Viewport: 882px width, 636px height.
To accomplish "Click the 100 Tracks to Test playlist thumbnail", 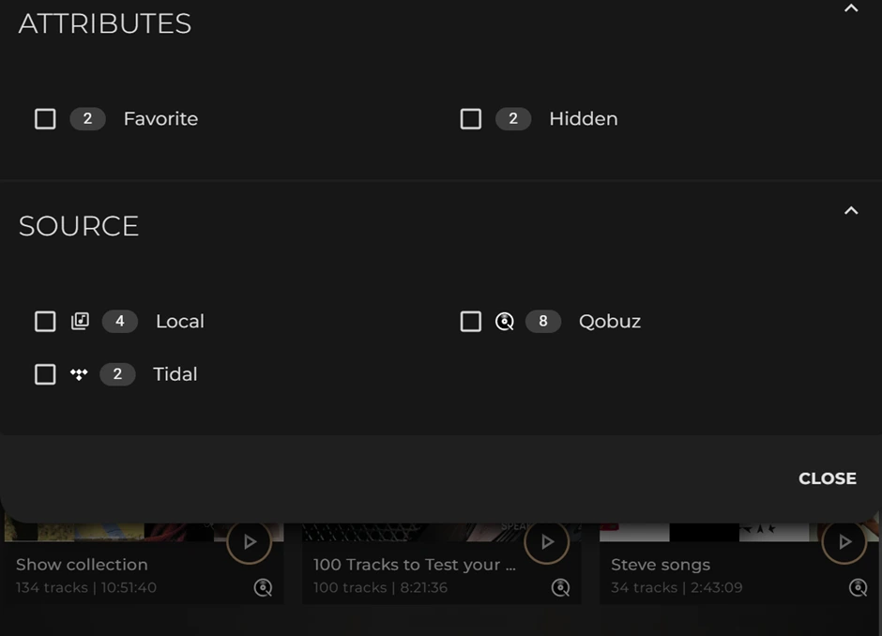I will point(413,532).
